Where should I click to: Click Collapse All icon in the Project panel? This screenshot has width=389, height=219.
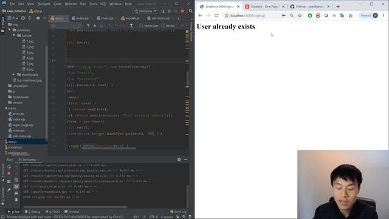[30, 18]
